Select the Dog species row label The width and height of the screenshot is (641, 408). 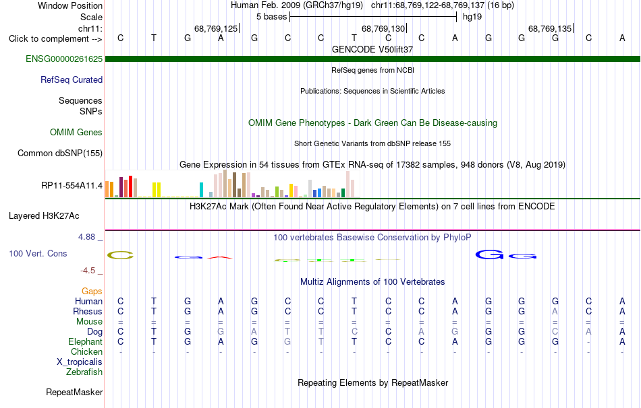point(94,332)
